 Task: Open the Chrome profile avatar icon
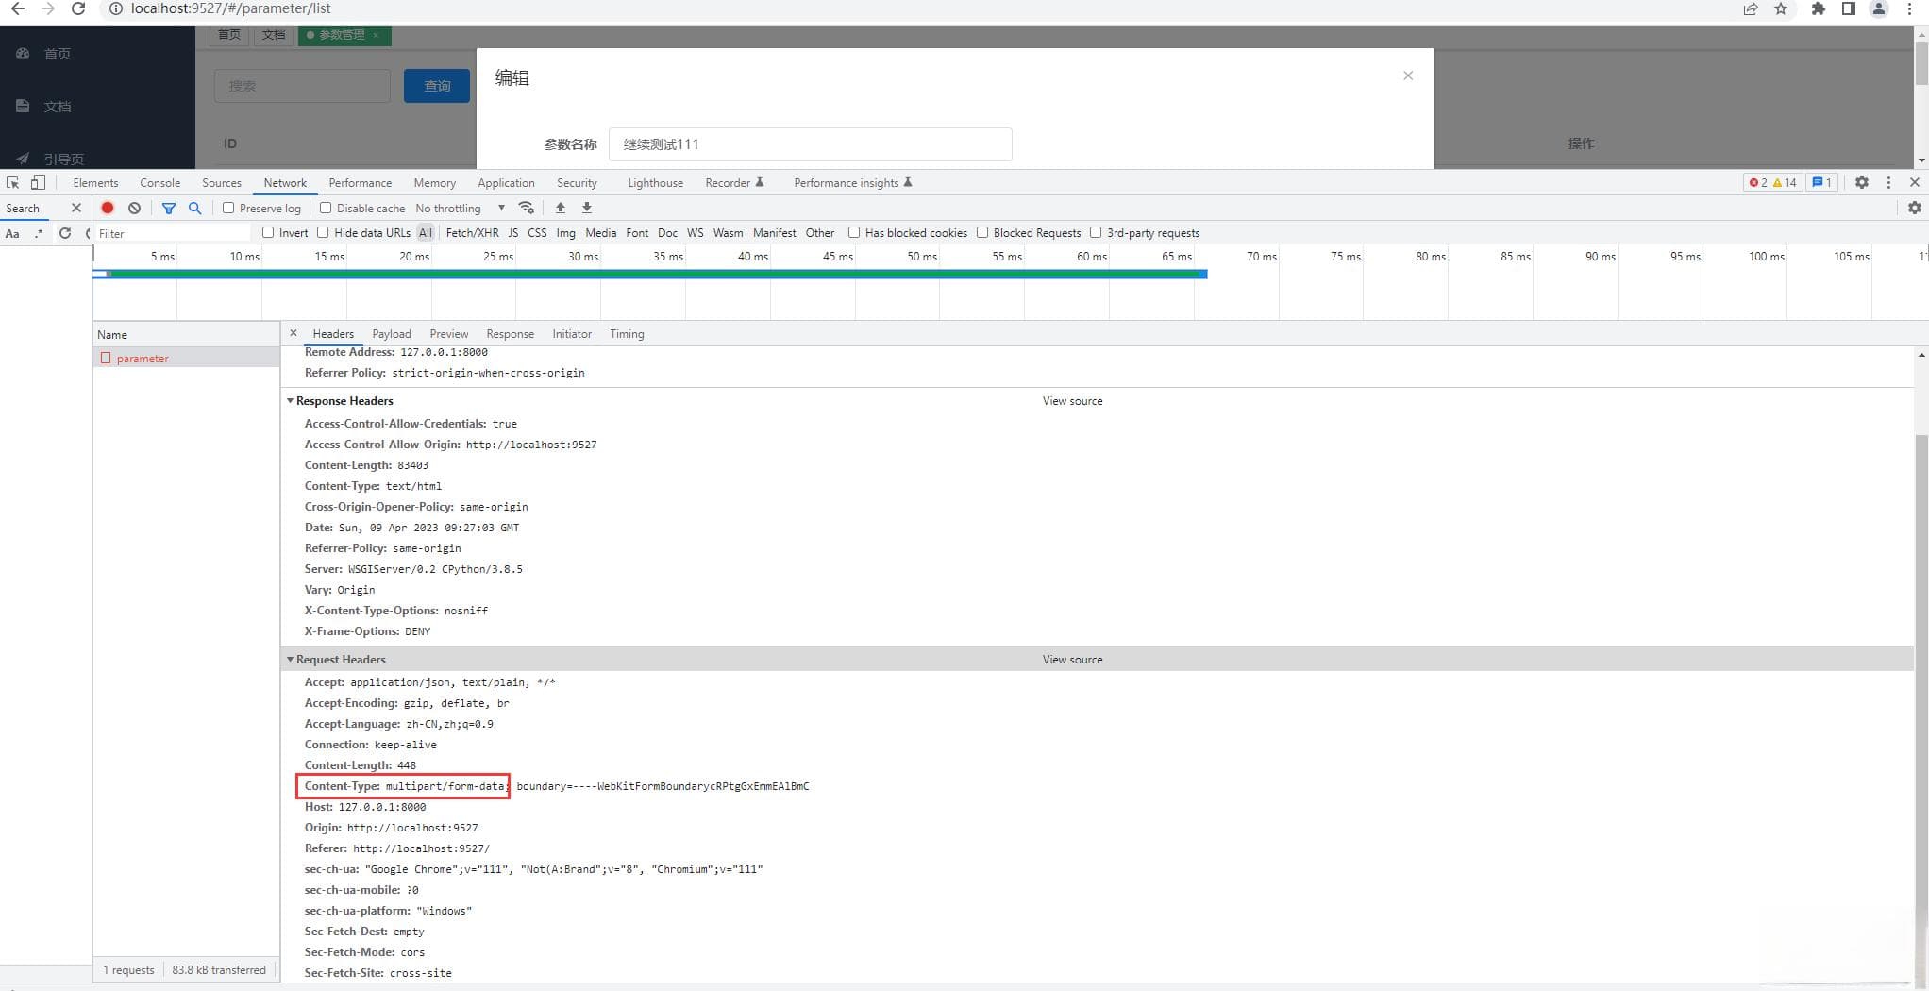click(x=1879, y=8)
